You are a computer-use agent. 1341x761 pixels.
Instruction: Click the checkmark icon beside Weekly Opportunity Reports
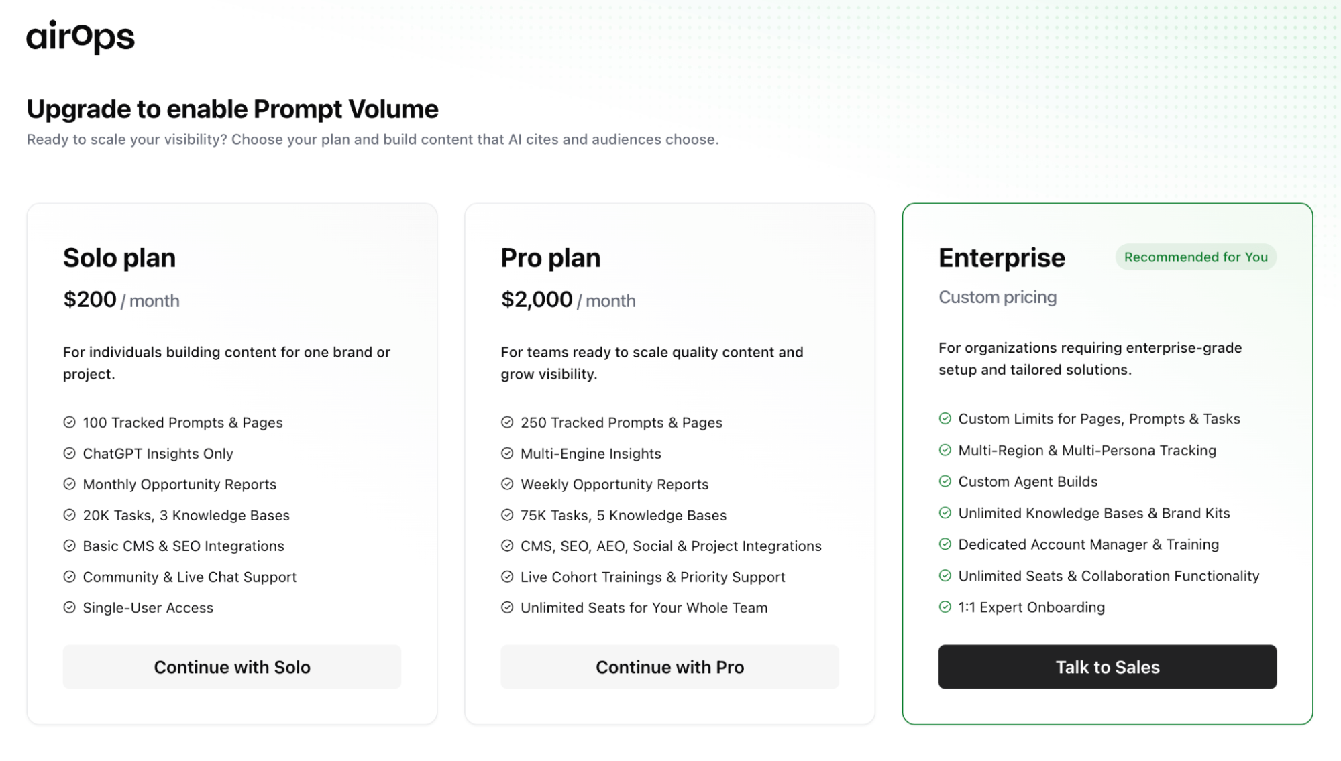click(x=507, y=484)
